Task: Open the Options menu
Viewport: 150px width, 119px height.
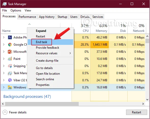Action: coord(16,10)
